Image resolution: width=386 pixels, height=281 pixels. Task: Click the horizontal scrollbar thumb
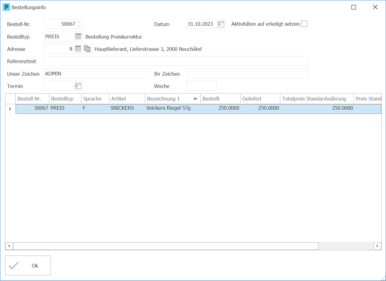coord(166,246)
